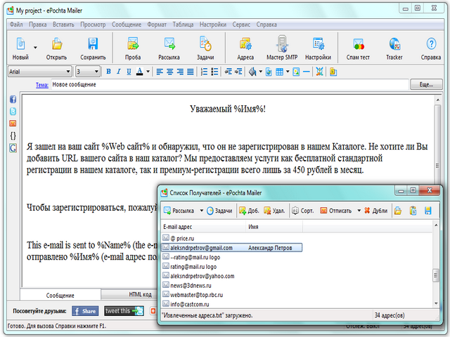Open table dropdown arrow in format bar
Viewport: 450px width, 337px height.
point(288,72)
